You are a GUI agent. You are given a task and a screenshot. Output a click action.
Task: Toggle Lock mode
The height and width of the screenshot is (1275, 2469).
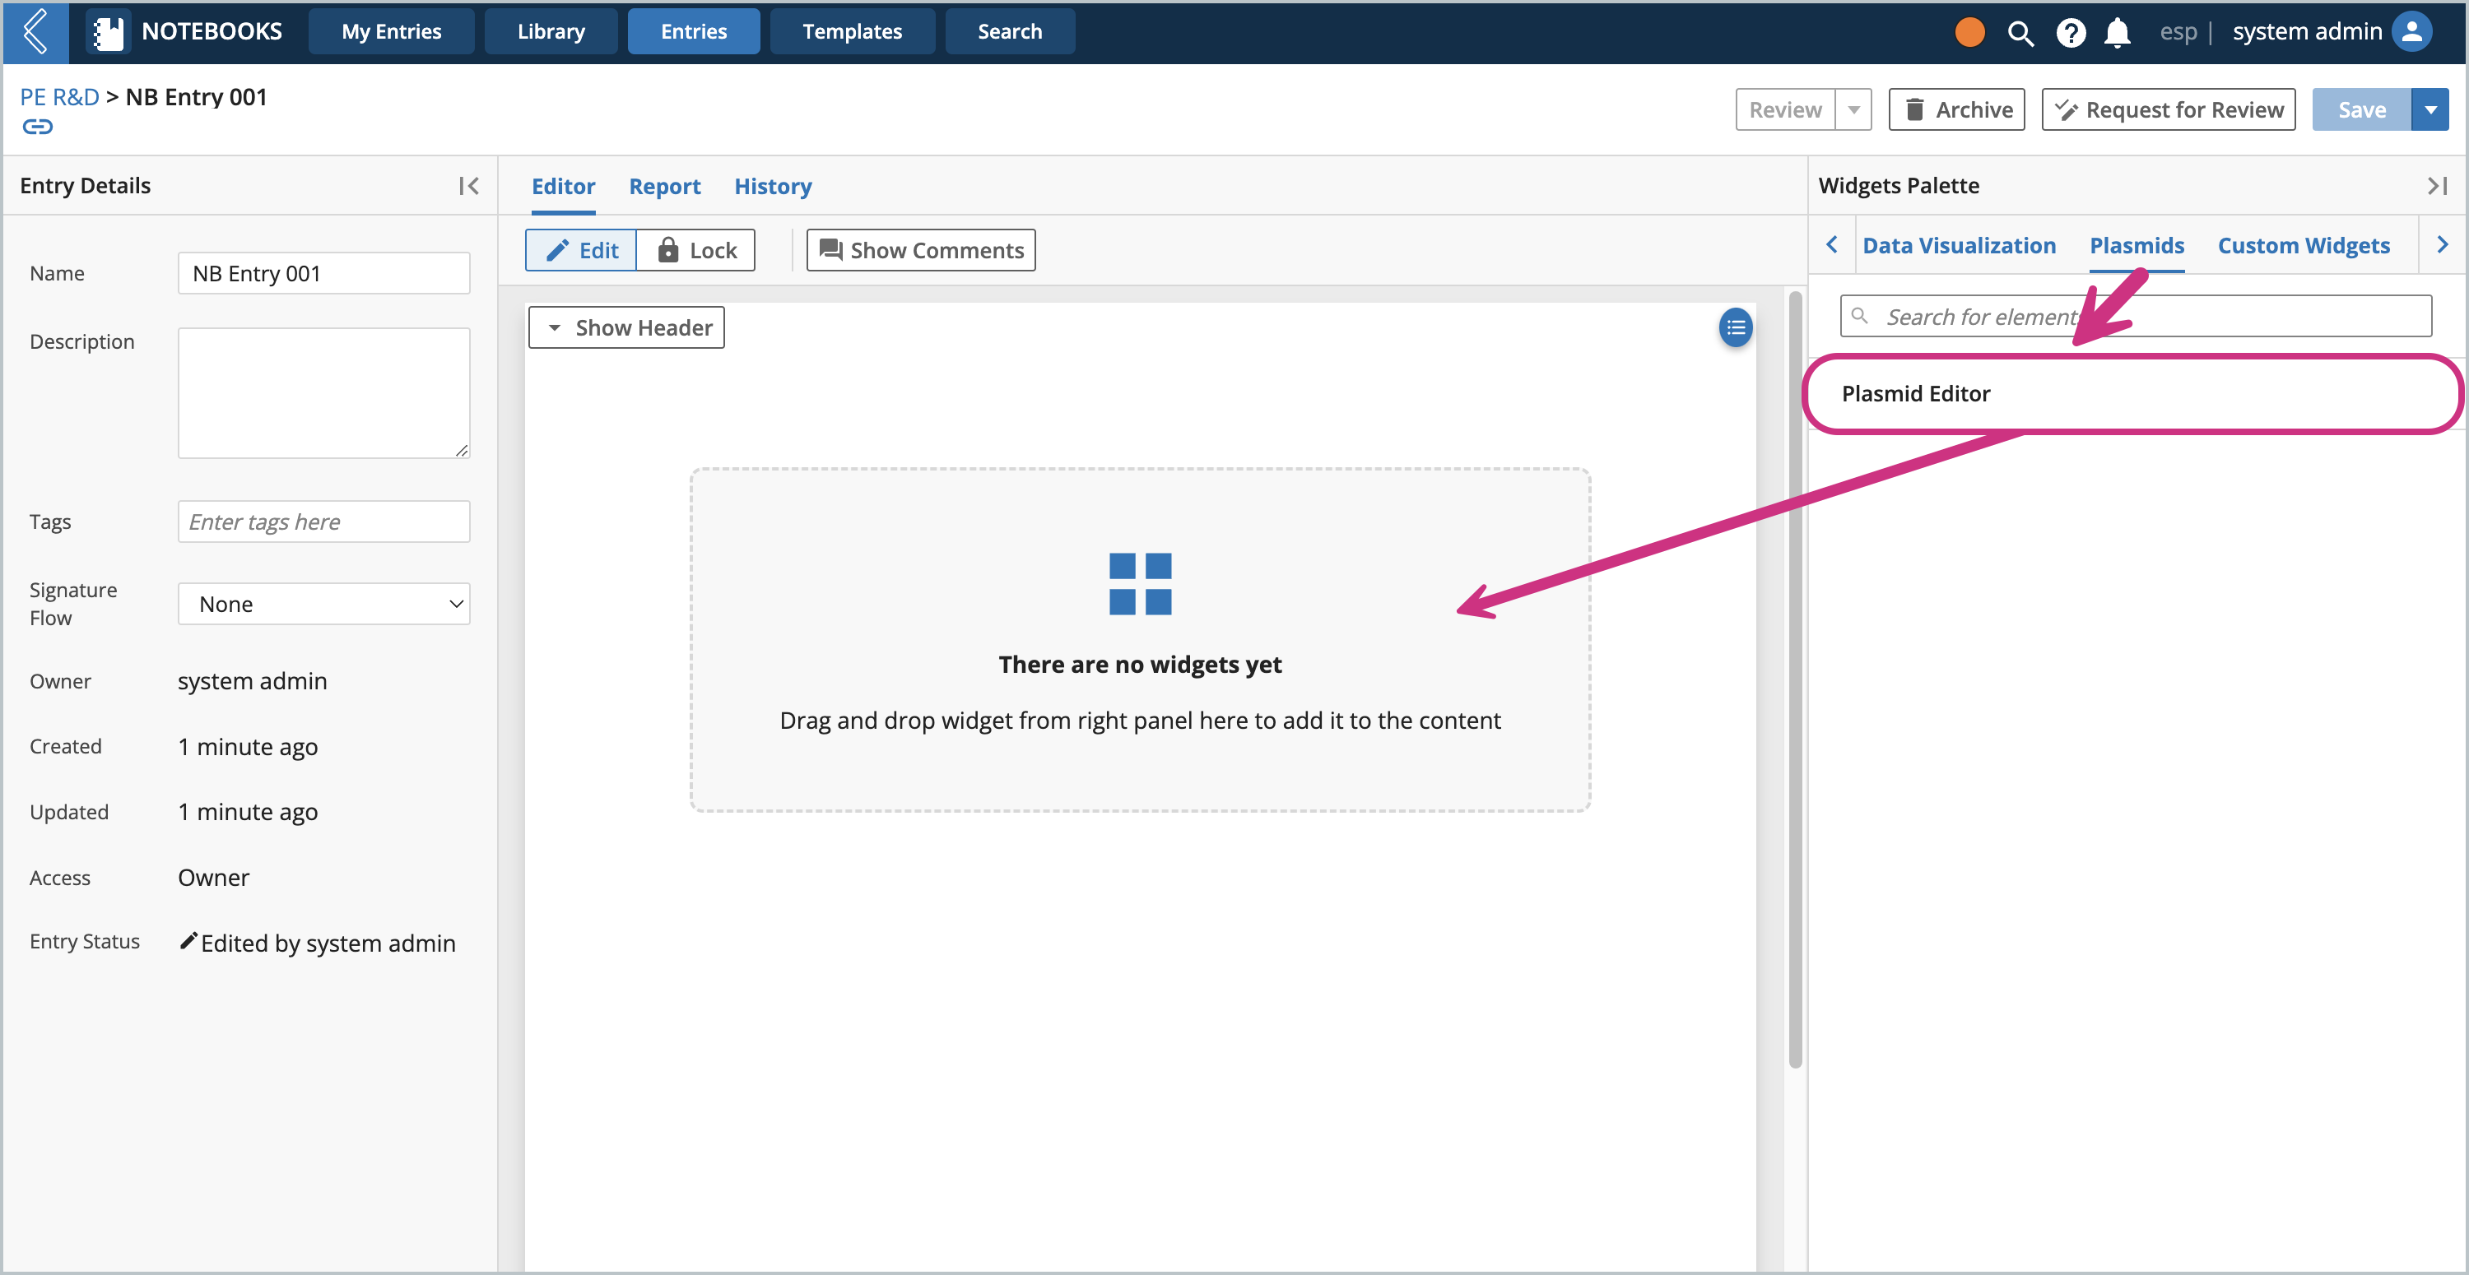pos(695,250)
